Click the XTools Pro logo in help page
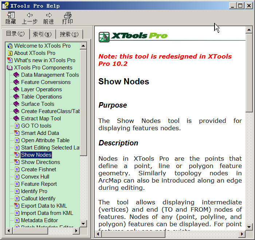The width and height of the screenshot is (255, 240). [x=133, y=37]
